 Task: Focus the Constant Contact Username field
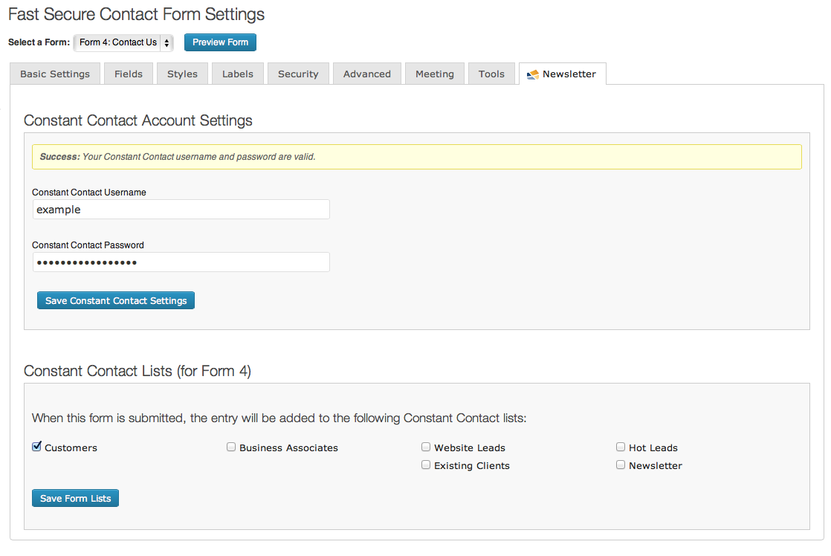point(181,210)
